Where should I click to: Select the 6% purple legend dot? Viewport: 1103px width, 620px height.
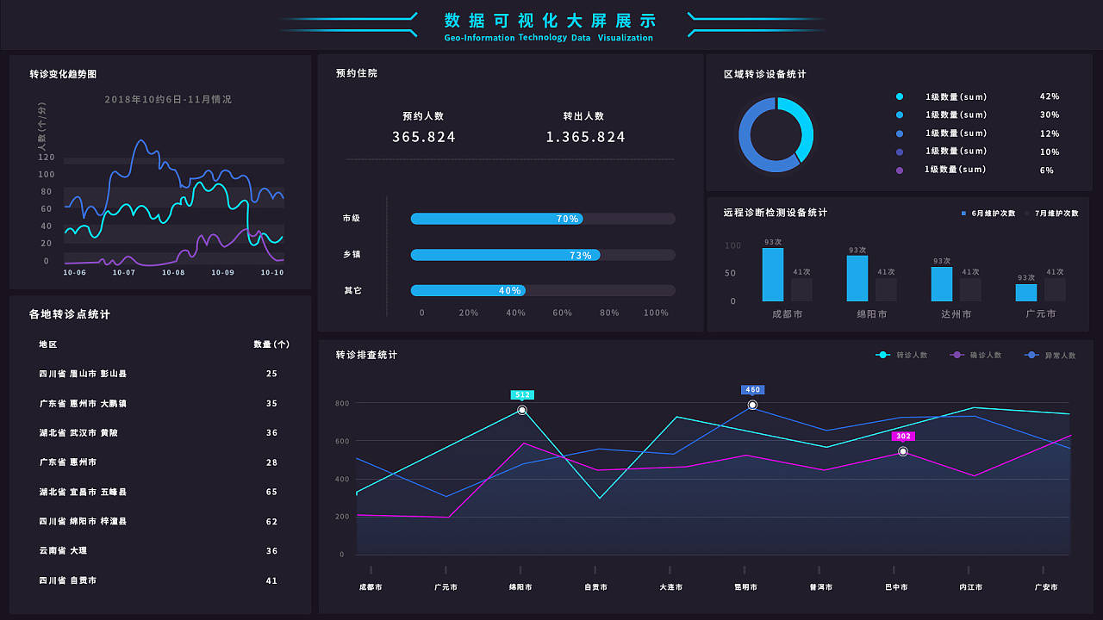900,170
